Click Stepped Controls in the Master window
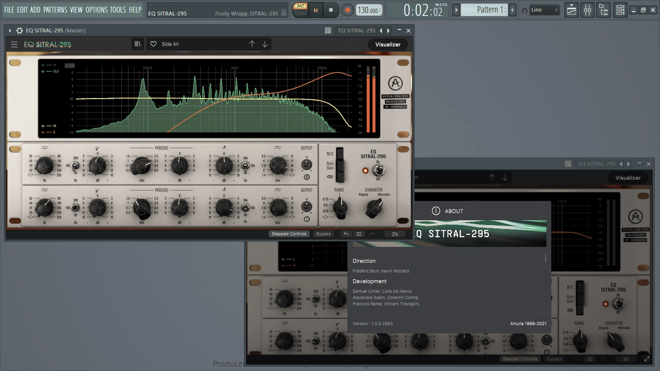Image resolution: width=660 pixels, height=371 pixels. 289,234
